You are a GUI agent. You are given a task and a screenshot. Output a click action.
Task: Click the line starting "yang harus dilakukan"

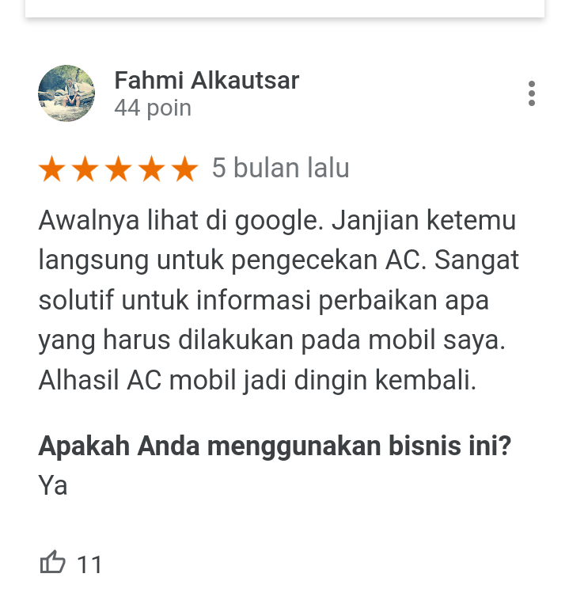[271, 340]
